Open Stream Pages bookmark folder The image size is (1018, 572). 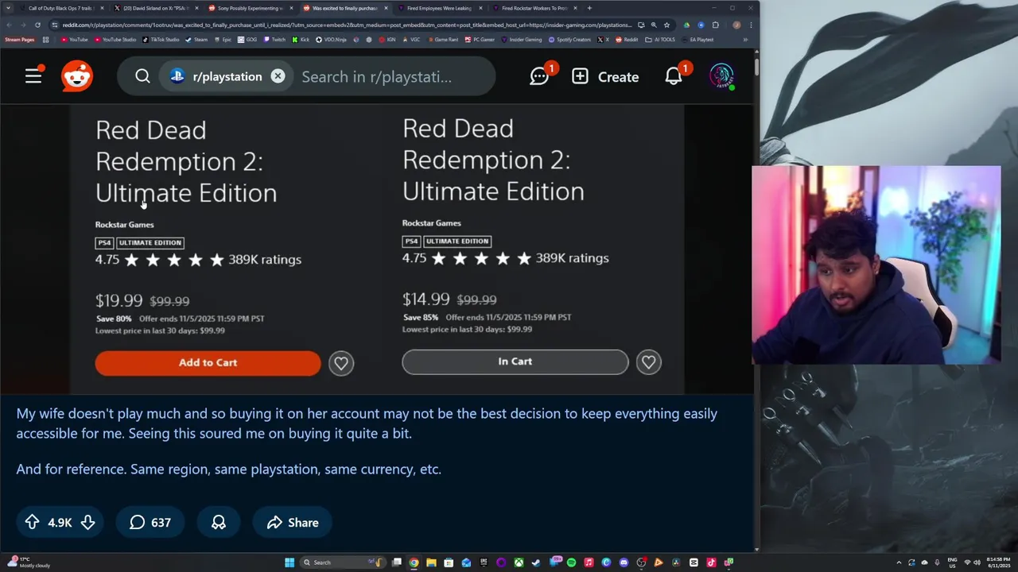20,40
